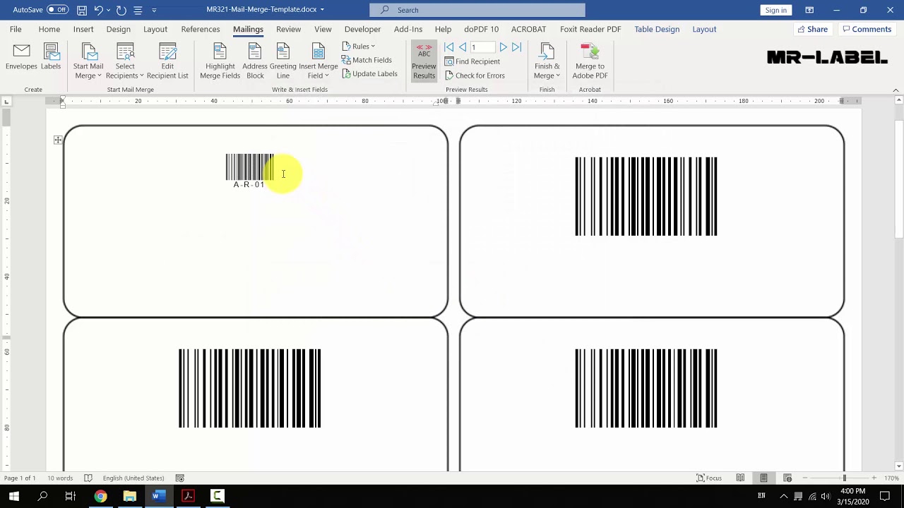Click the table move handle icon
Viewport: 904px width, 508px height.
point(58,140)
